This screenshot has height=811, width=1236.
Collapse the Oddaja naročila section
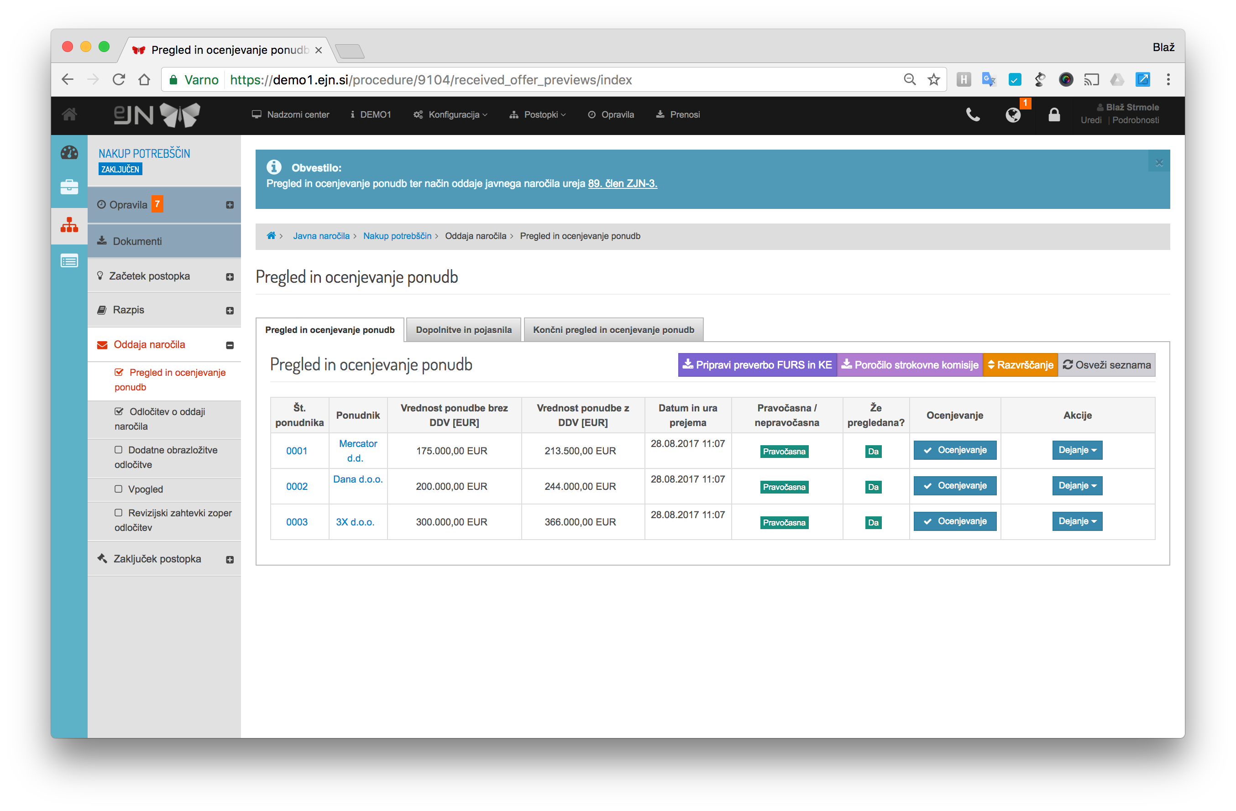pyautogui.click(x=230, y=345)
